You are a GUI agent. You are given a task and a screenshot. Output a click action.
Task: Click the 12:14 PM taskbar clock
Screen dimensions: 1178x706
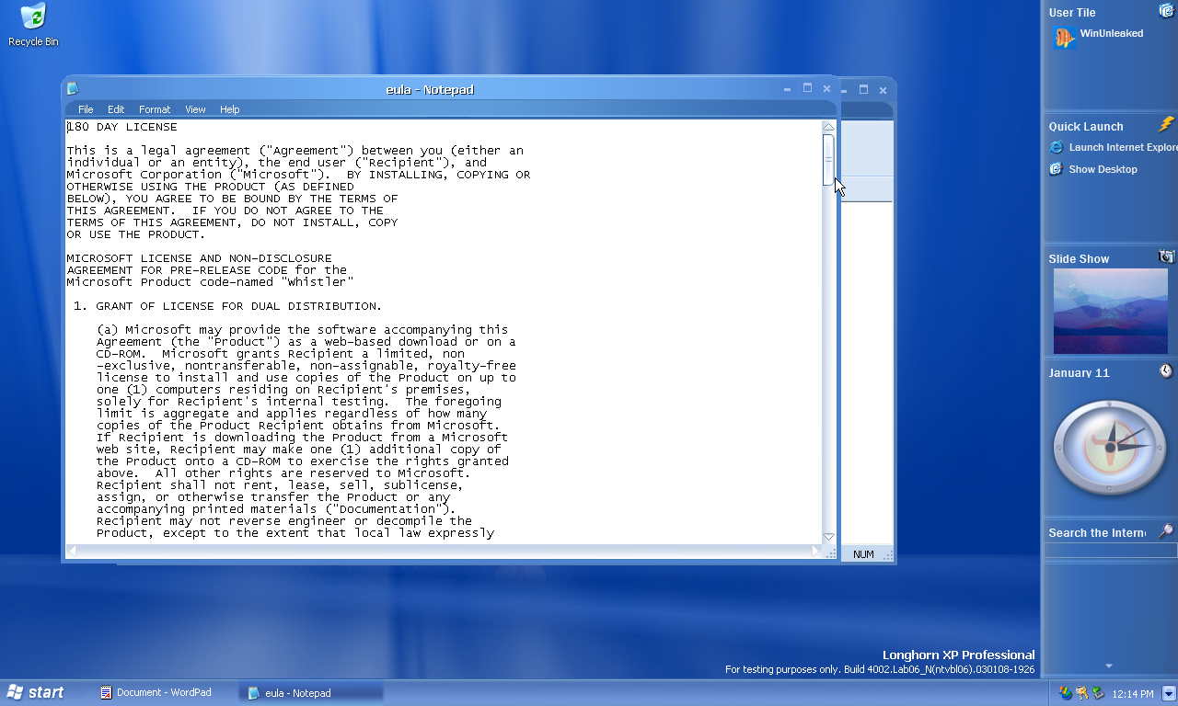pyautogui.click(x=1133, y=693)
